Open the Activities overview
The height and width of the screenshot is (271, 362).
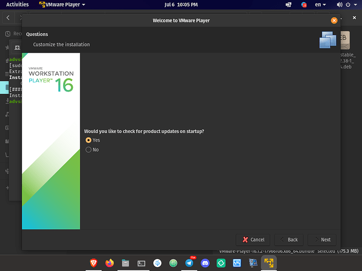[x=17, y=4]
